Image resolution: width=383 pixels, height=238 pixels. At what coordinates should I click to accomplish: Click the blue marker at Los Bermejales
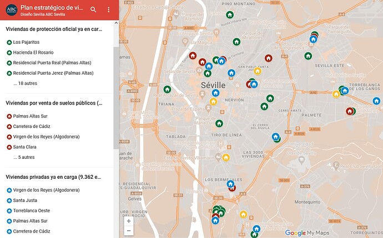point(230,184)
